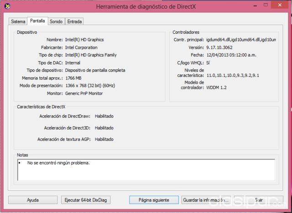Click the Salir button

click(259, 200)
